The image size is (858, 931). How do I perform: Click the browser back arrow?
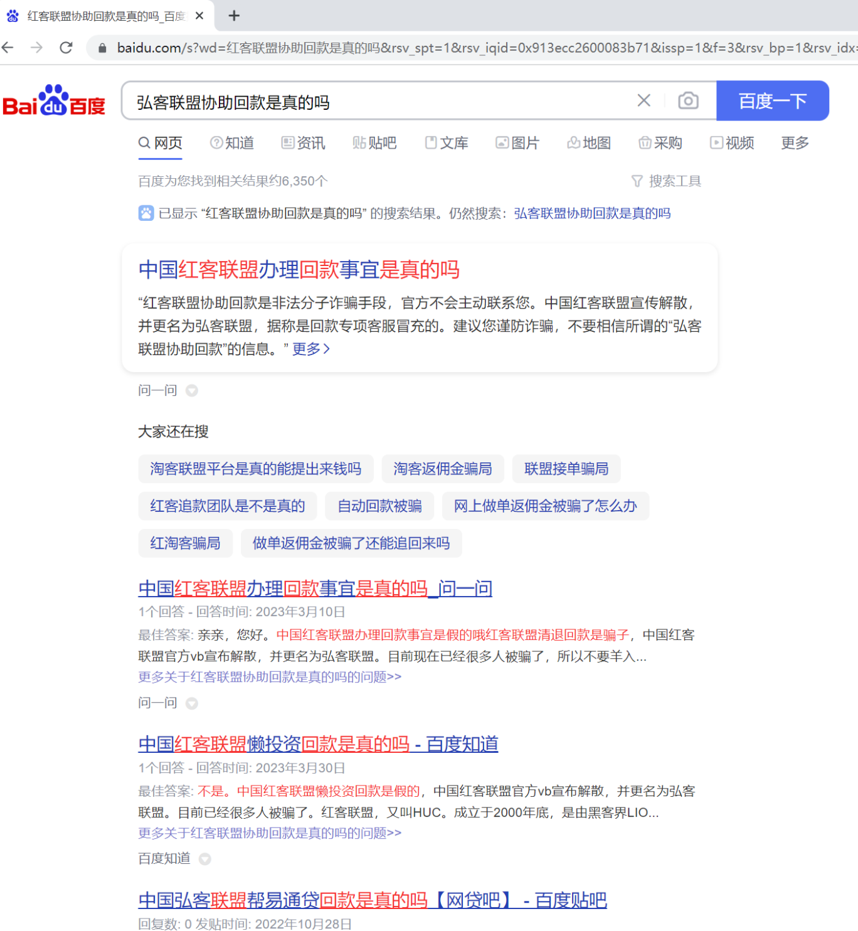click(8, 47)
